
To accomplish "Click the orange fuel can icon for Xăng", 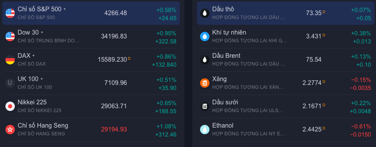I will 205,83.
